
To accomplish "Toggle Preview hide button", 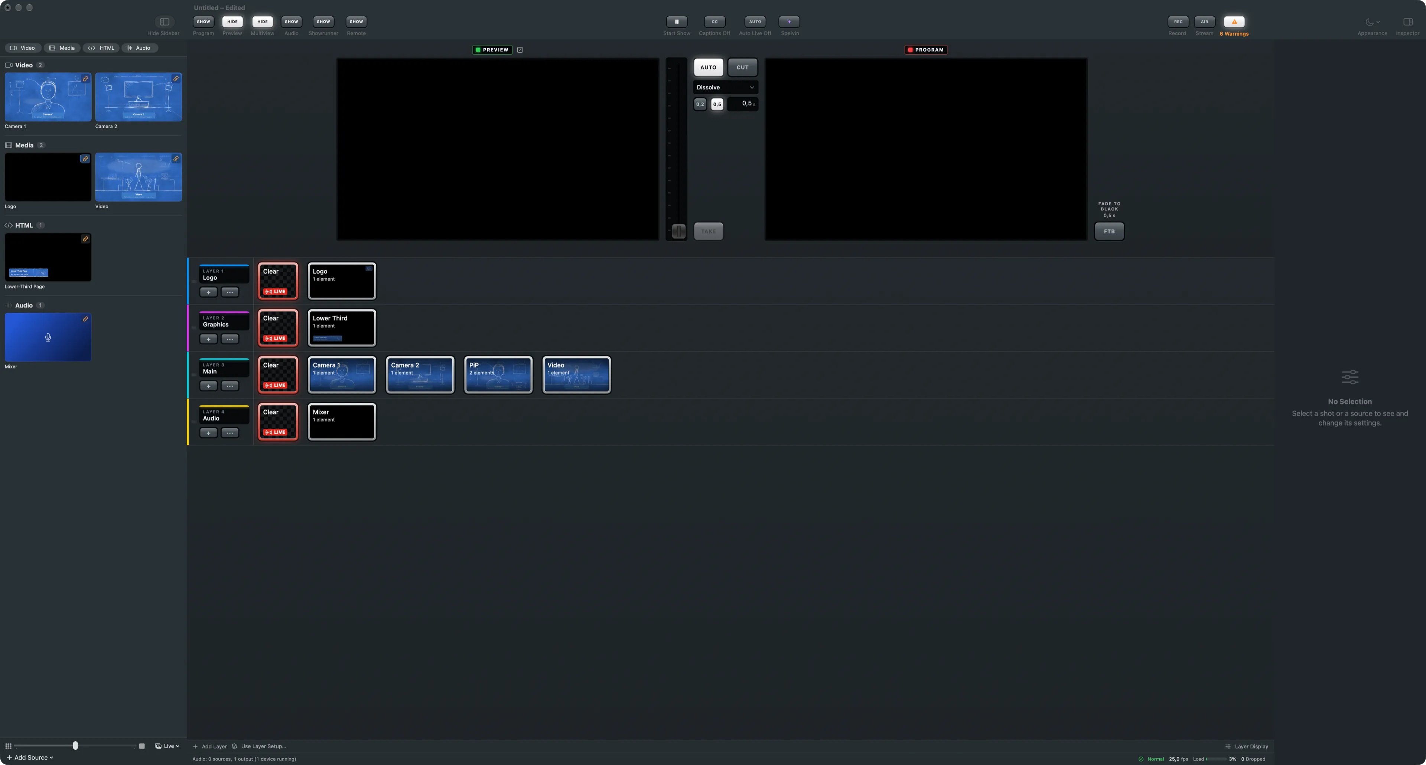I will click(x=232, y=22).
